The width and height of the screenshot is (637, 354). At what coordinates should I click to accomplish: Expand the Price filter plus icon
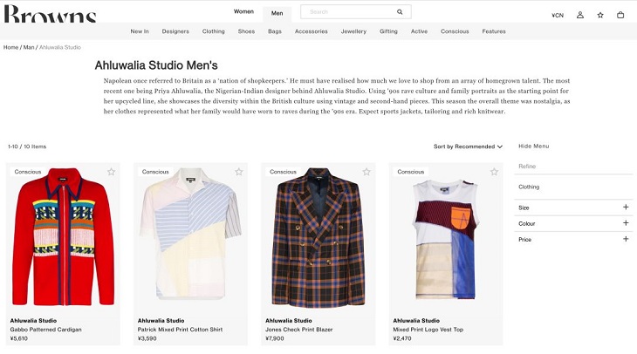click(x=626, y=239)
